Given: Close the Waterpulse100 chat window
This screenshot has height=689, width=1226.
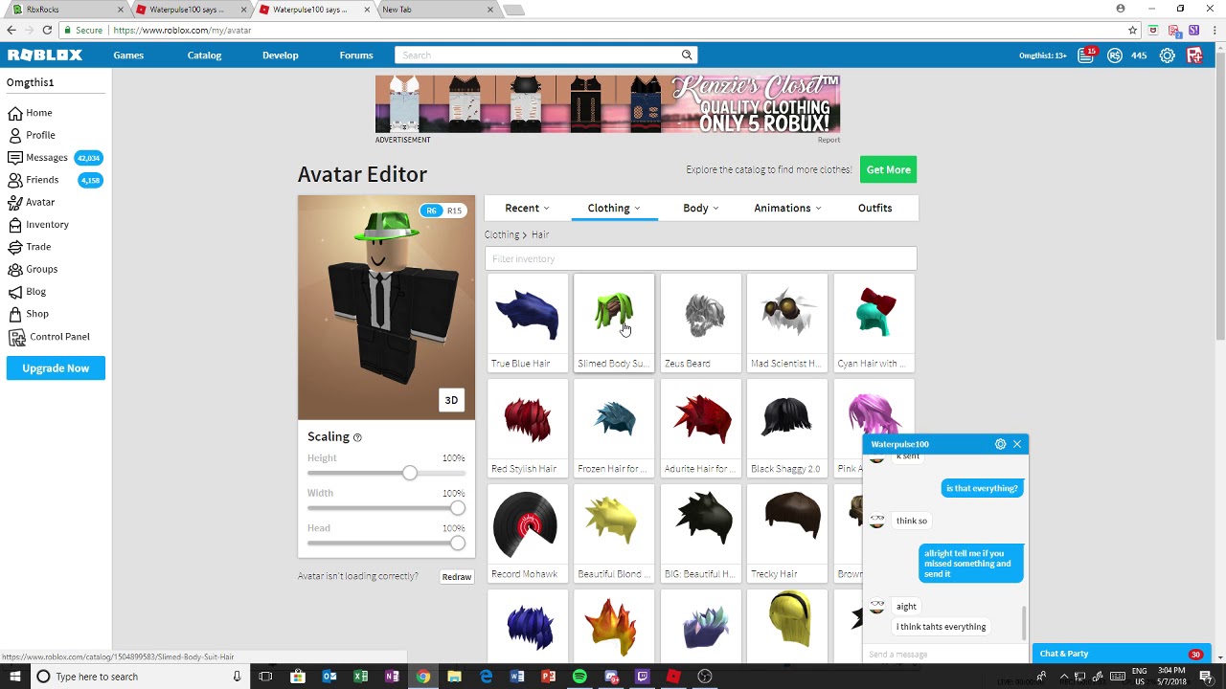Looking at the screenshot, I should point(1017,444).
